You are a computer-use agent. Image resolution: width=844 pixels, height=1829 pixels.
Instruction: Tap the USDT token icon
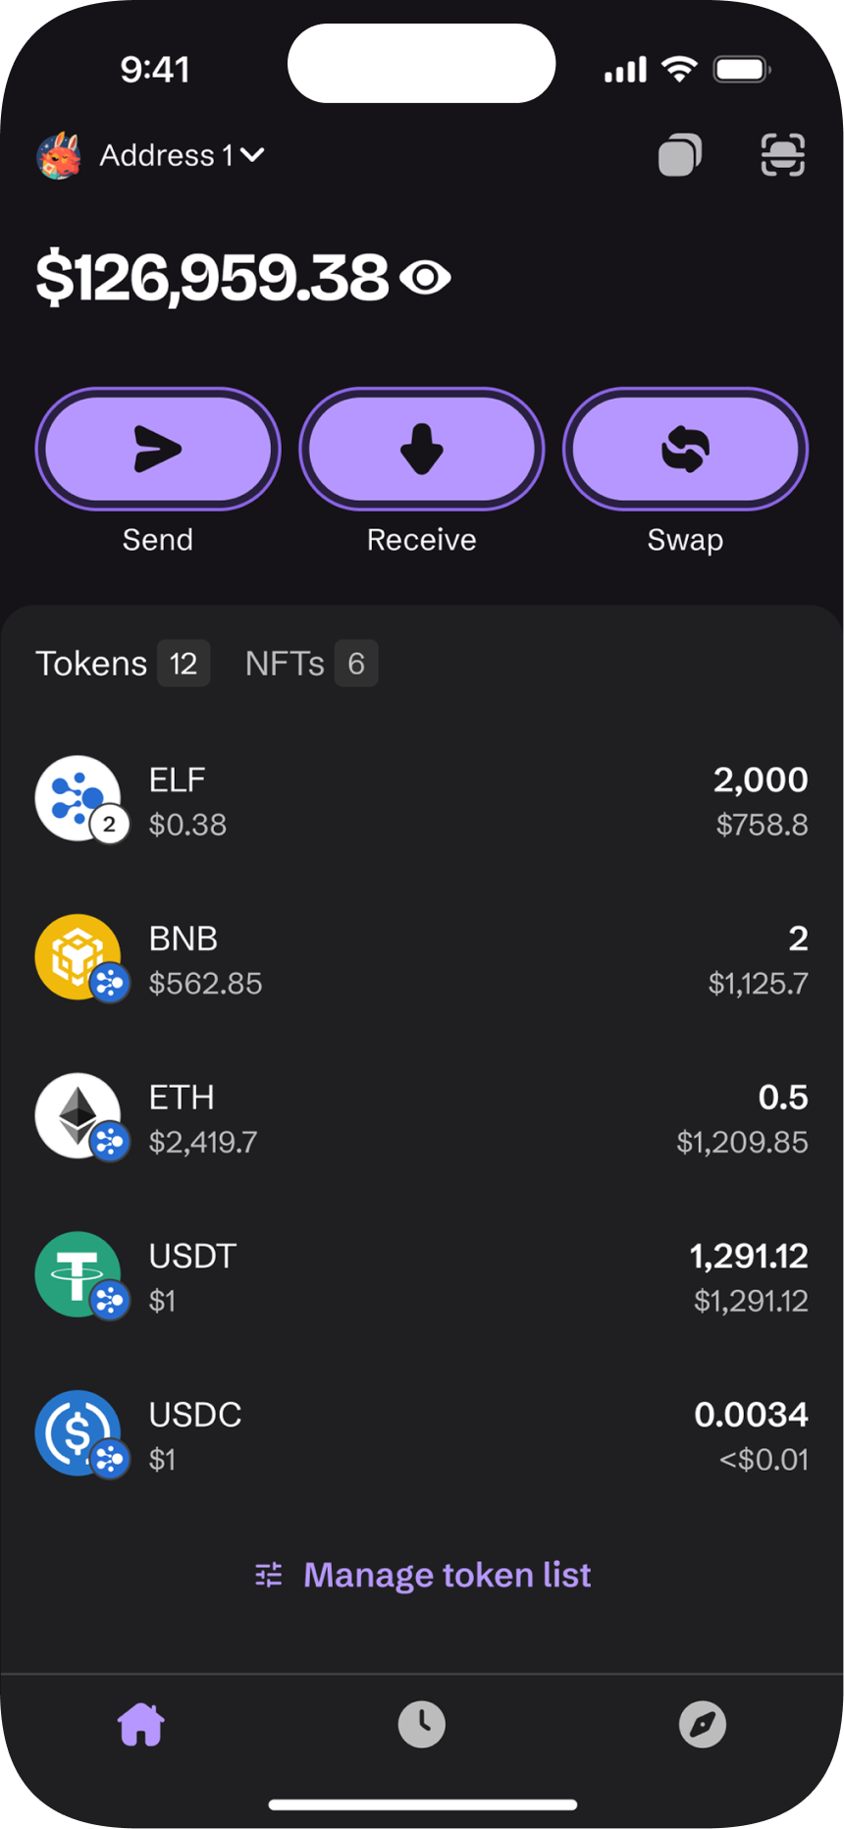tap(80, 1276)
